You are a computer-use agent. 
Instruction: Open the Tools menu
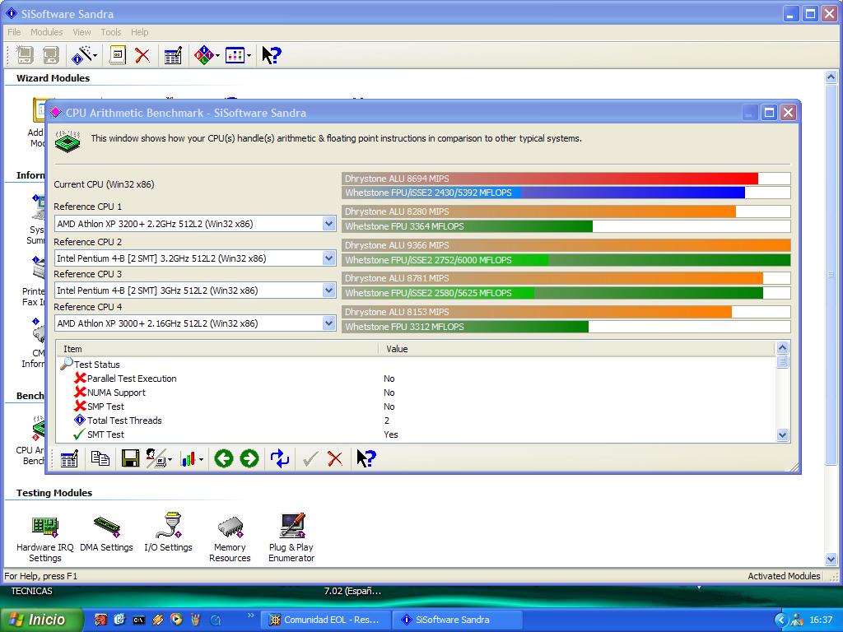pos(111,32)
